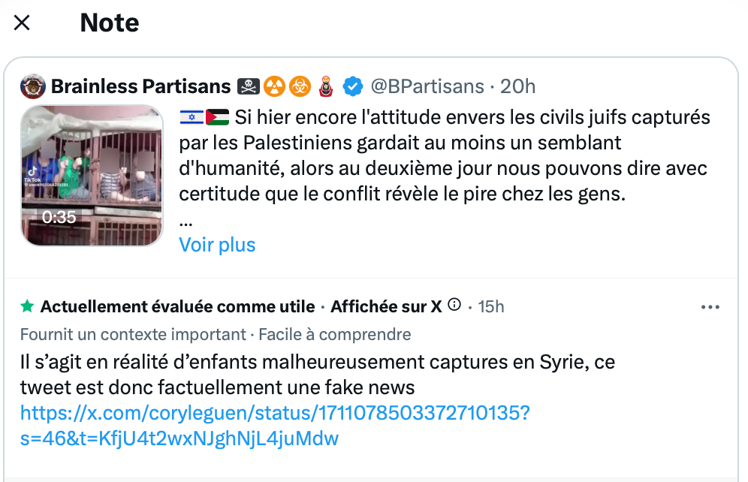Image resolution: width=748 pixels, height=482 pixels.
Task: Click the Israeli flag emoji in the tweet
Action: [x=192, y=118]
